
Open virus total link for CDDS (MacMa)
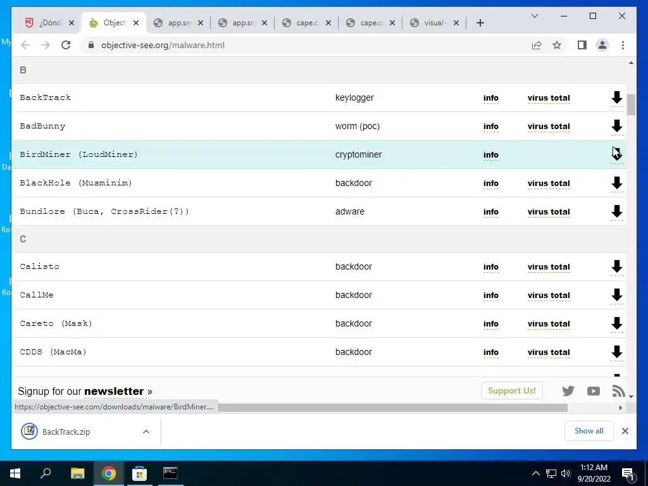[x=549, y=352]
